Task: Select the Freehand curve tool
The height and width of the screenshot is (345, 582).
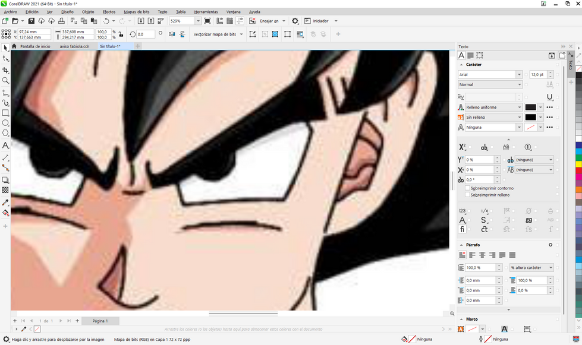Action: 5,92
